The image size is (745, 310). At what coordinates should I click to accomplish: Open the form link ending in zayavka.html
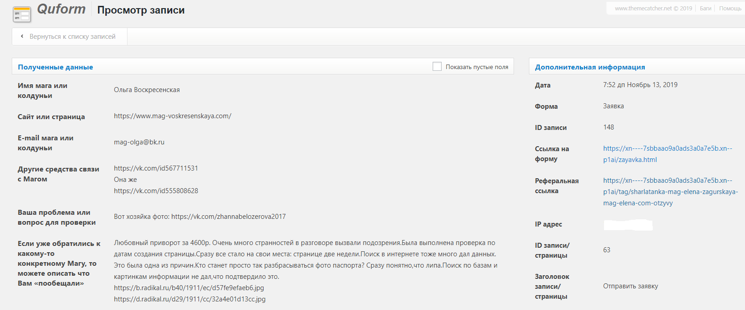[x=667, y=154]
